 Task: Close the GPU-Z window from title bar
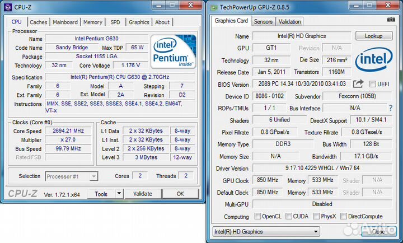[388, 5]
